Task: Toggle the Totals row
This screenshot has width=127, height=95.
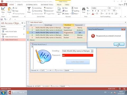Action: click(x=75, y=8)
